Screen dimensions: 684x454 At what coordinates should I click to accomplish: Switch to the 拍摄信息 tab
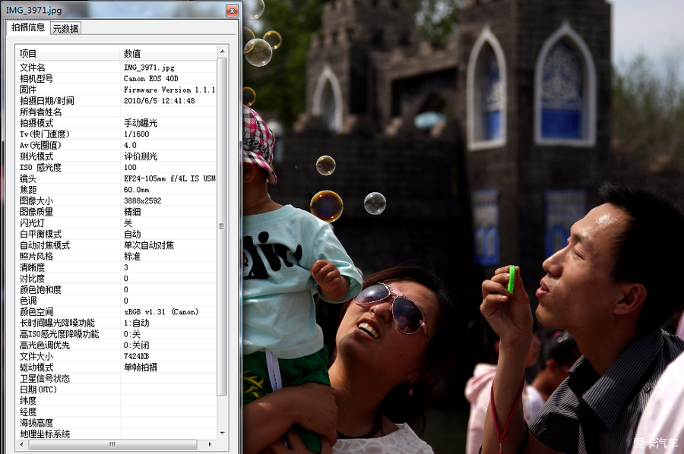28,27
